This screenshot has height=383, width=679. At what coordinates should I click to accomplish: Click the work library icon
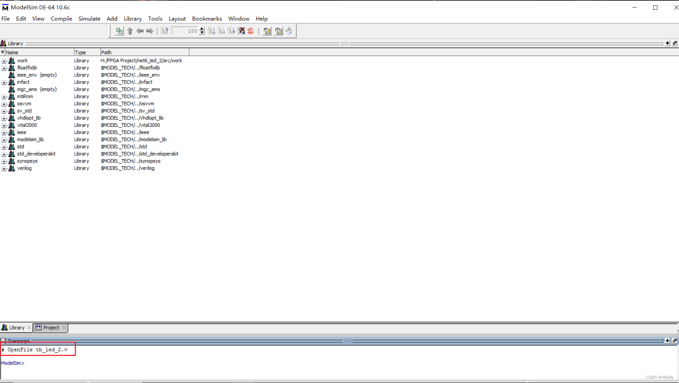click(x=11, y=61)
